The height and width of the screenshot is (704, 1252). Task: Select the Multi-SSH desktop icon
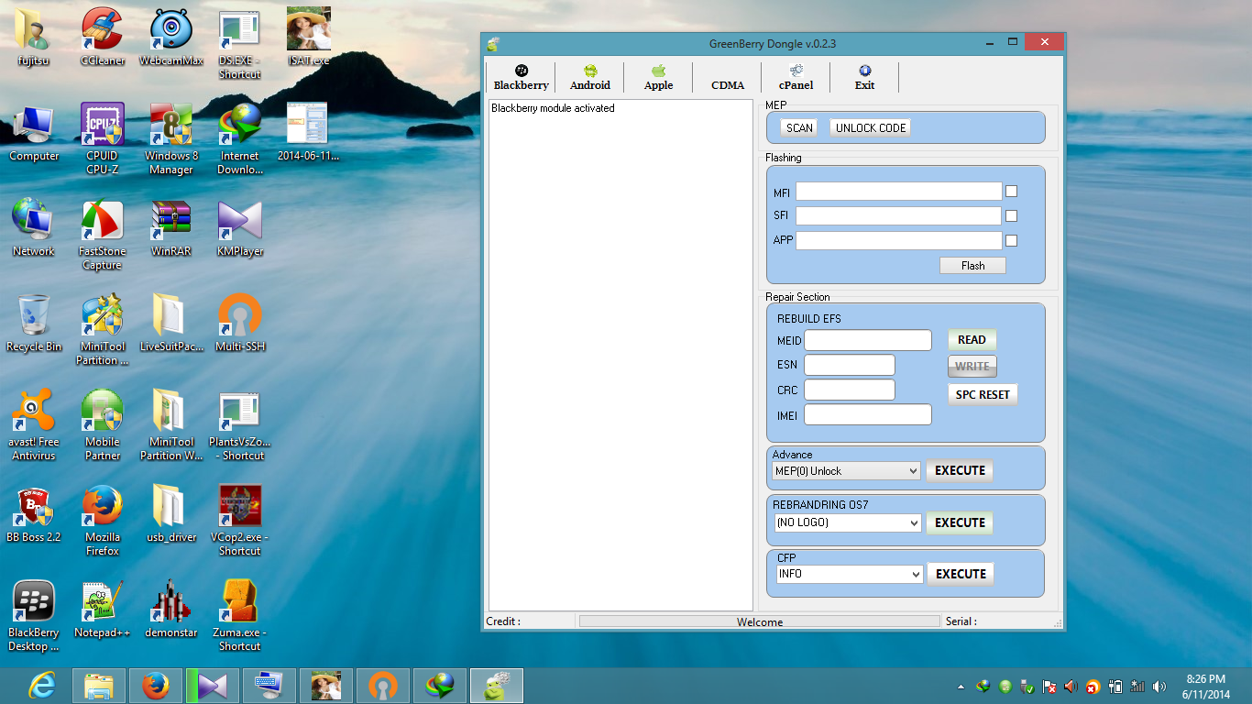(240, 323)
